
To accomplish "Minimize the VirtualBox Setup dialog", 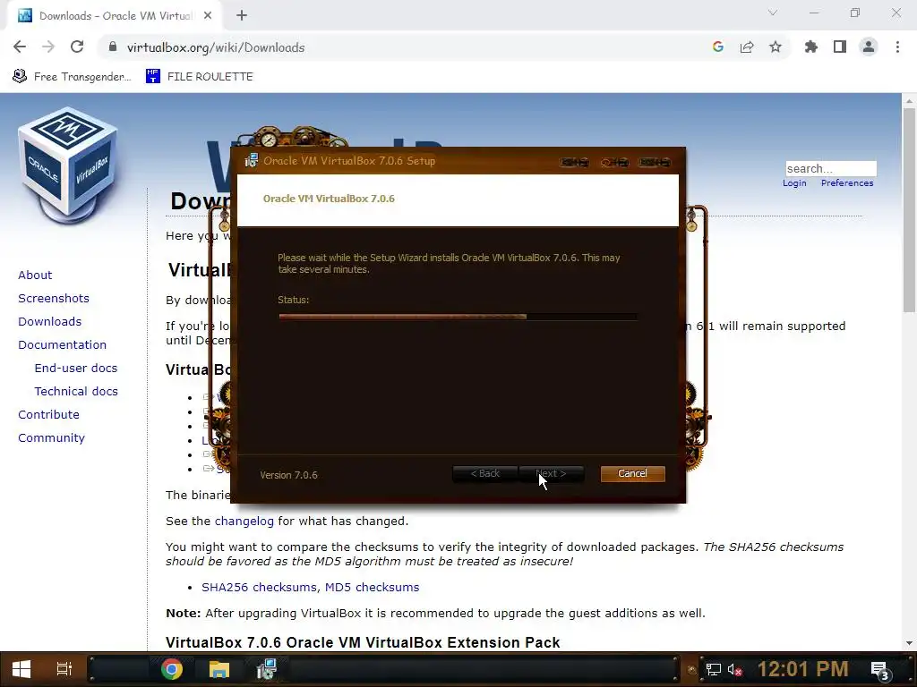I will [574, 163].
